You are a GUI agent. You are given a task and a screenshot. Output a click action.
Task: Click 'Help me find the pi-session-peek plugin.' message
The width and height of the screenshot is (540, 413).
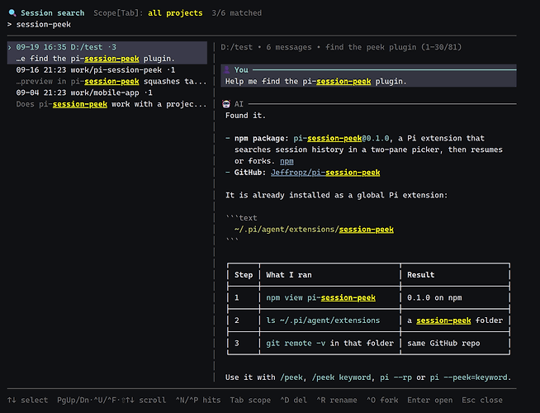coord(315,81)
